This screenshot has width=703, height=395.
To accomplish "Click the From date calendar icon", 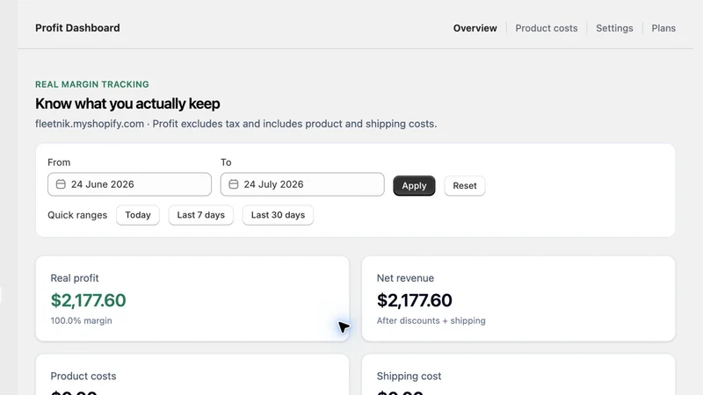I will pos(61,184).
